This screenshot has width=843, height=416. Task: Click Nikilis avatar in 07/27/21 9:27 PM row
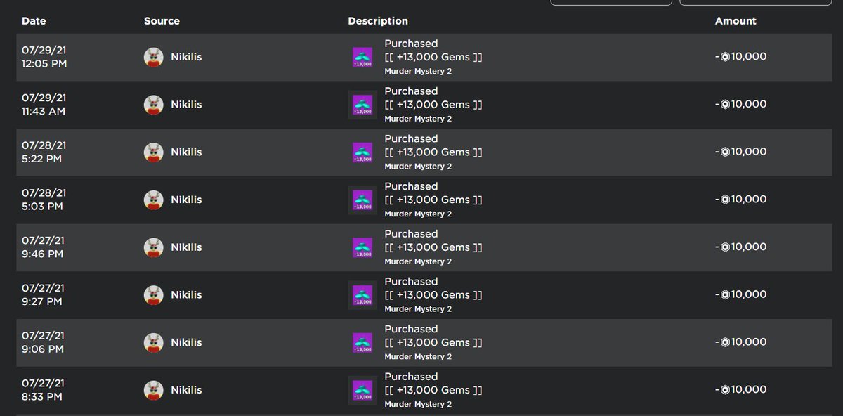(154, 295)
